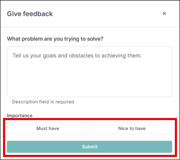Mark feedback importance as Must have
This screenshot has height=160, width=180.
click(x=47, y=128)
